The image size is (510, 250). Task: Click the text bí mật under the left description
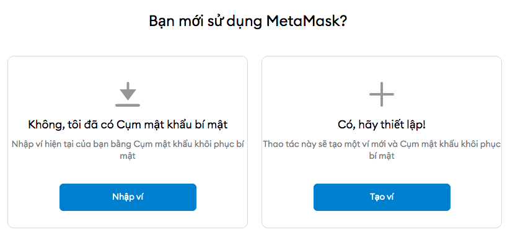128,156
